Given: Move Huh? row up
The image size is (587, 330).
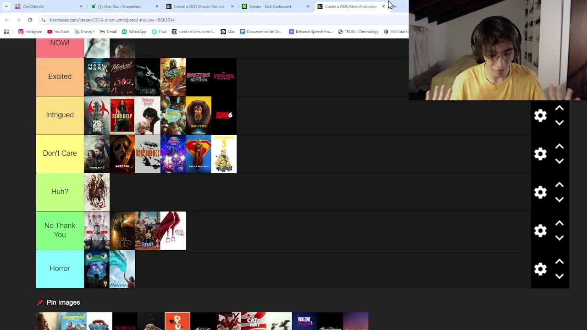Looking at the screenshot, I should [x=559, y=185].
